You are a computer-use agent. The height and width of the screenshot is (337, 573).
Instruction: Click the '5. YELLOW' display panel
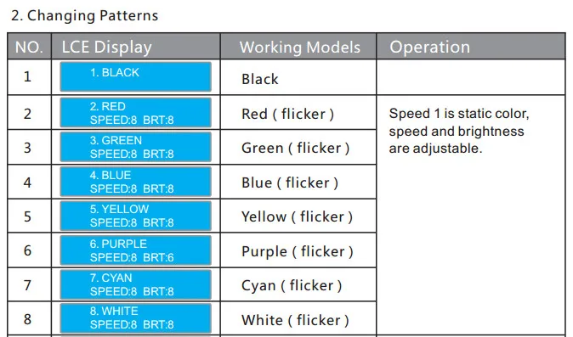pyautogui.click(x=135, y=216)
